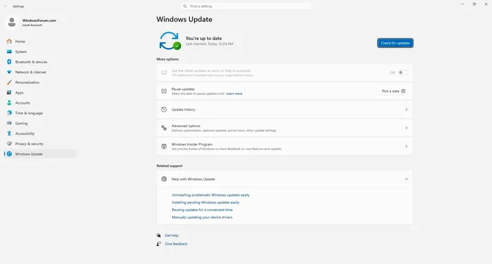
Task: Click the Accounts person icon
Action: 9,102
